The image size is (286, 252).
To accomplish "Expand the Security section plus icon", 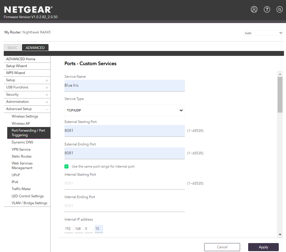I will point(47,95).
